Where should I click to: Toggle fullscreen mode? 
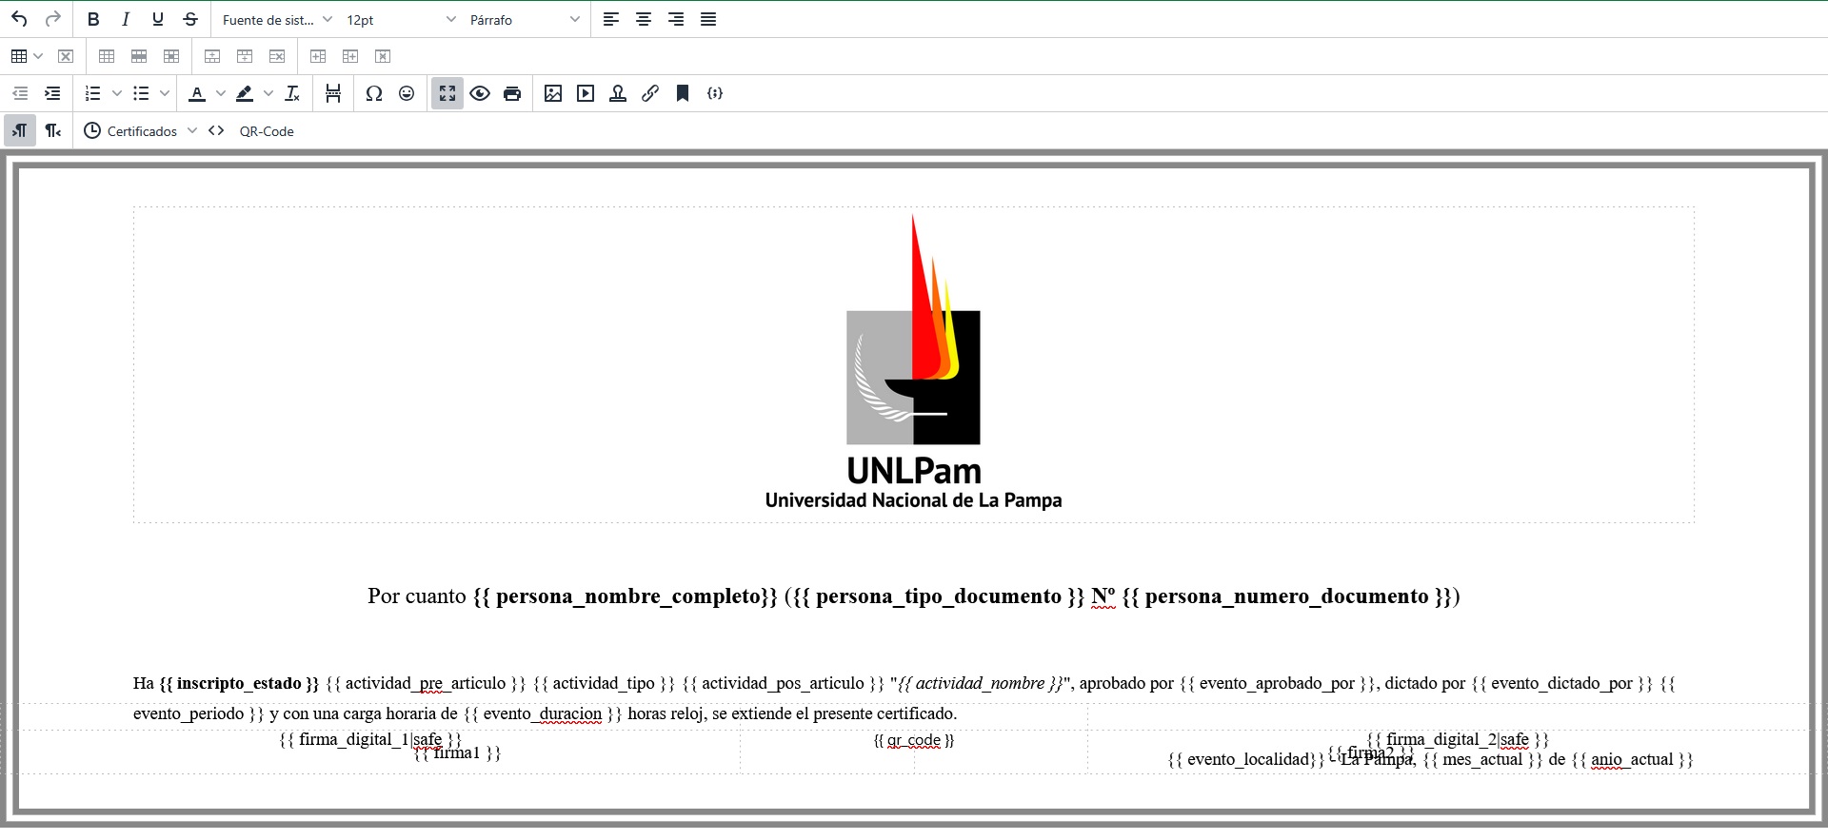pos(447,93)
